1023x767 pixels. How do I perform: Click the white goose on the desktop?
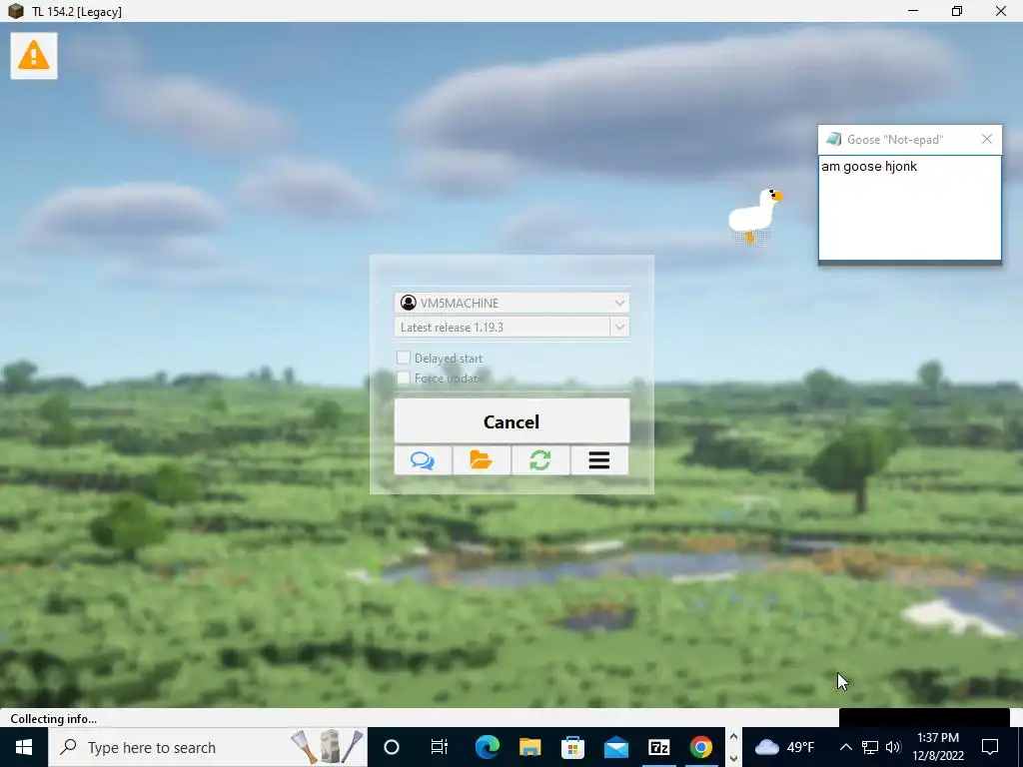[x=755, y=216]
